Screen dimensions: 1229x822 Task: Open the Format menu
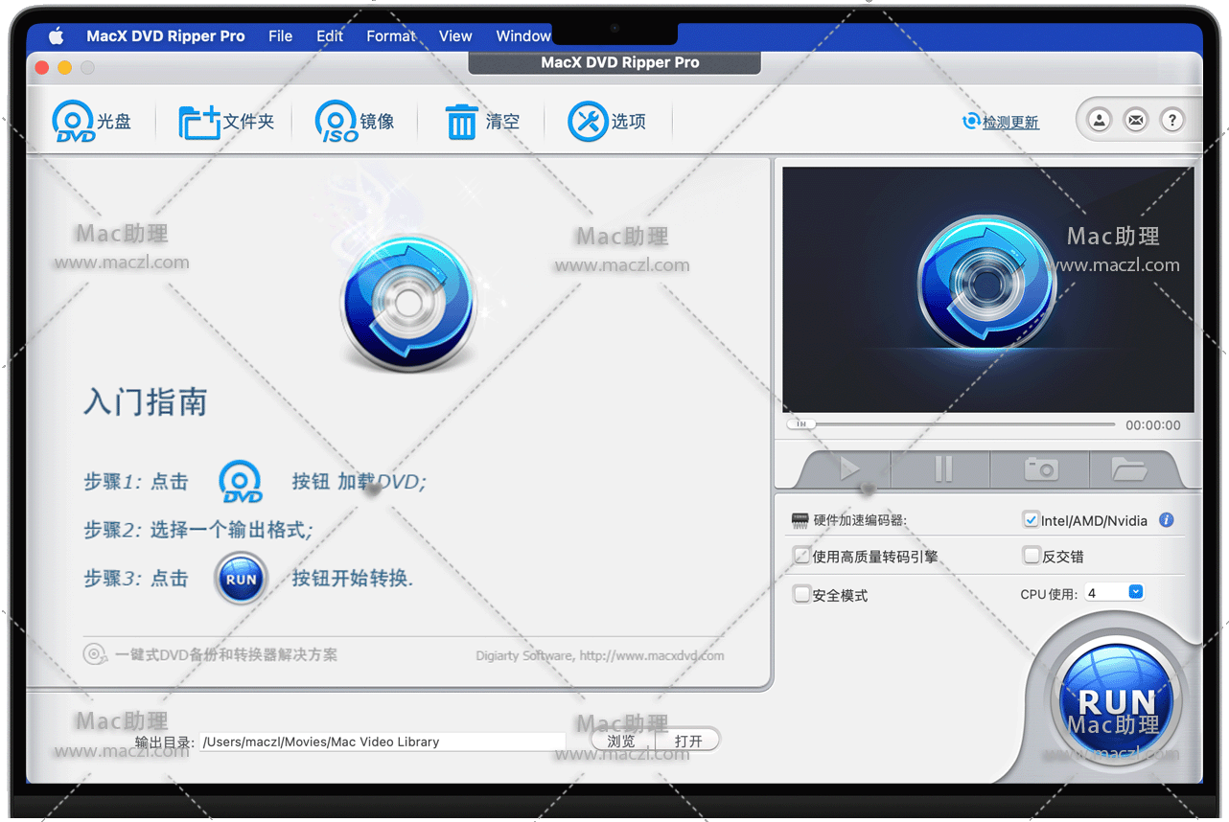[390, 35]
